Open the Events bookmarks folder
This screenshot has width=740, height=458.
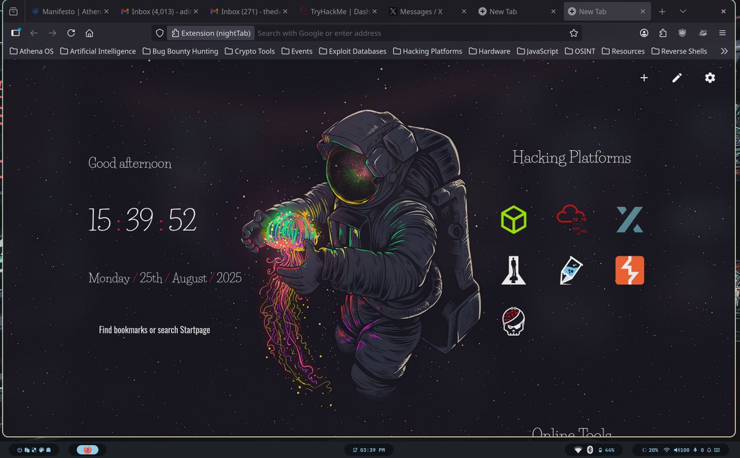pos(297,51)
